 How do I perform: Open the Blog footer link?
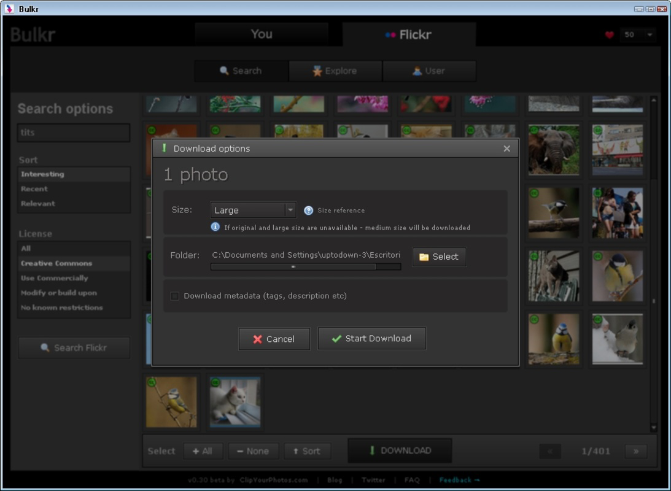click(x=335, y=480)
